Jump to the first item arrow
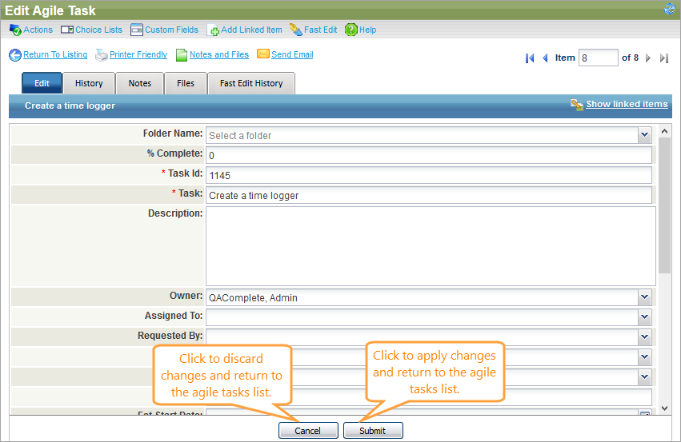This screenshot has height=442, width=681. (x=530, y=58)
